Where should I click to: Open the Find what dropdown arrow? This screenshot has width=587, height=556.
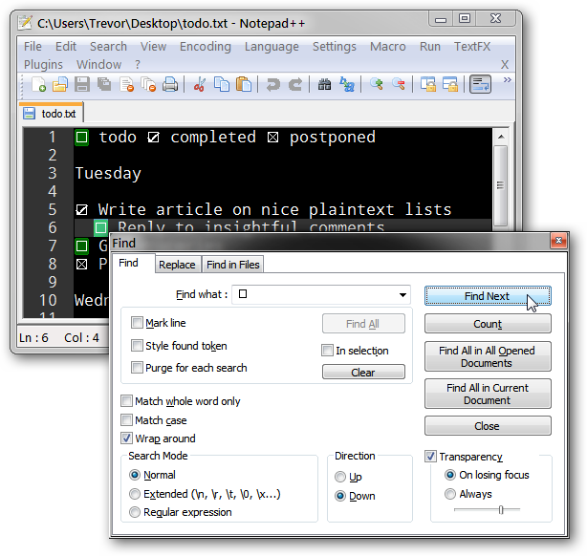[x=402, y=295]
